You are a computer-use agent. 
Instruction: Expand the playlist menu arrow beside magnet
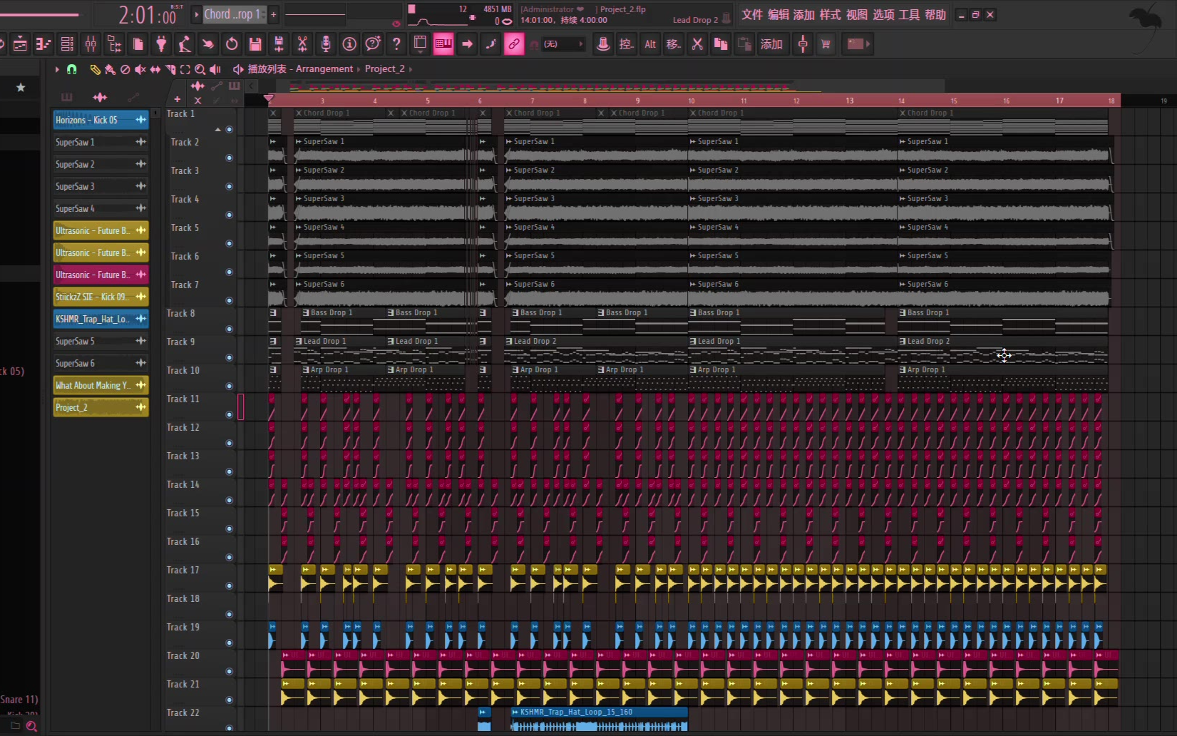tap(57, 69)
